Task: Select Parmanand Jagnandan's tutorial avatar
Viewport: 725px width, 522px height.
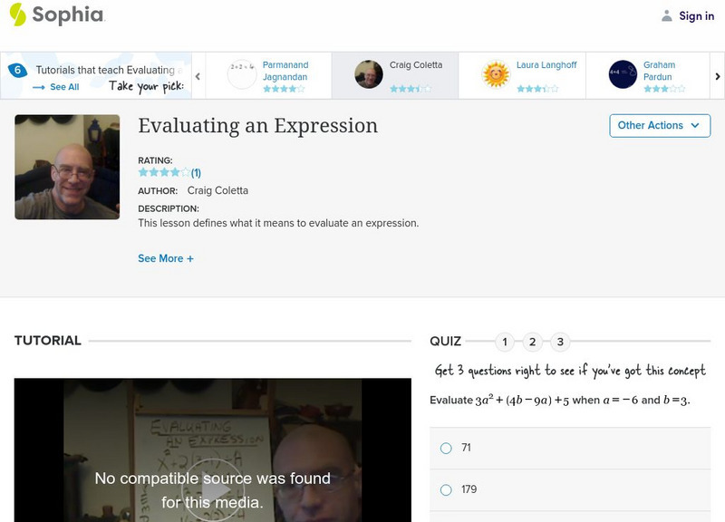Action: (242, 74)
